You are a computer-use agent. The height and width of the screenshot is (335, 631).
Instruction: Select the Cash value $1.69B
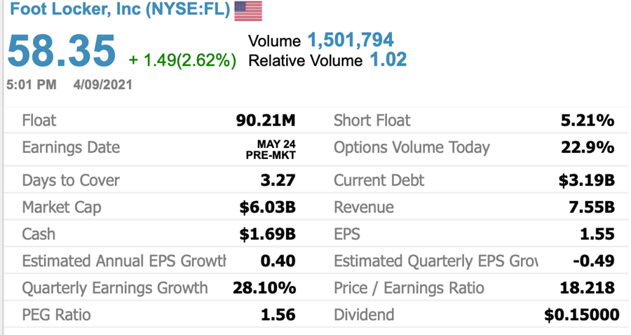tap(267, 235)
